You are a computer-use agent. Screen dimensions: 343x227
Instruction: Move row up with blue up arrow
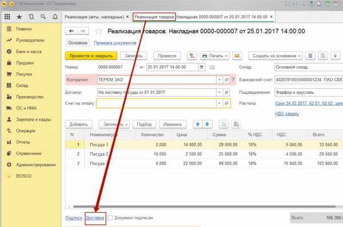coord(198,124)
